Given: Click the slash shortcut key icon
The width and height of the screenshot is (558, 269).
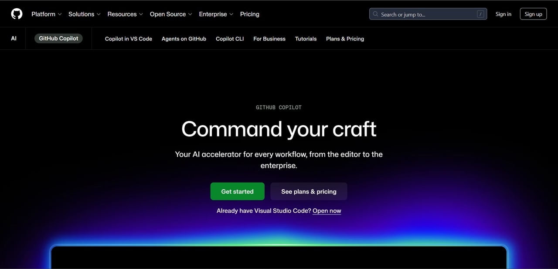Looking at the screenshot, I should click(x=480, y=14).
